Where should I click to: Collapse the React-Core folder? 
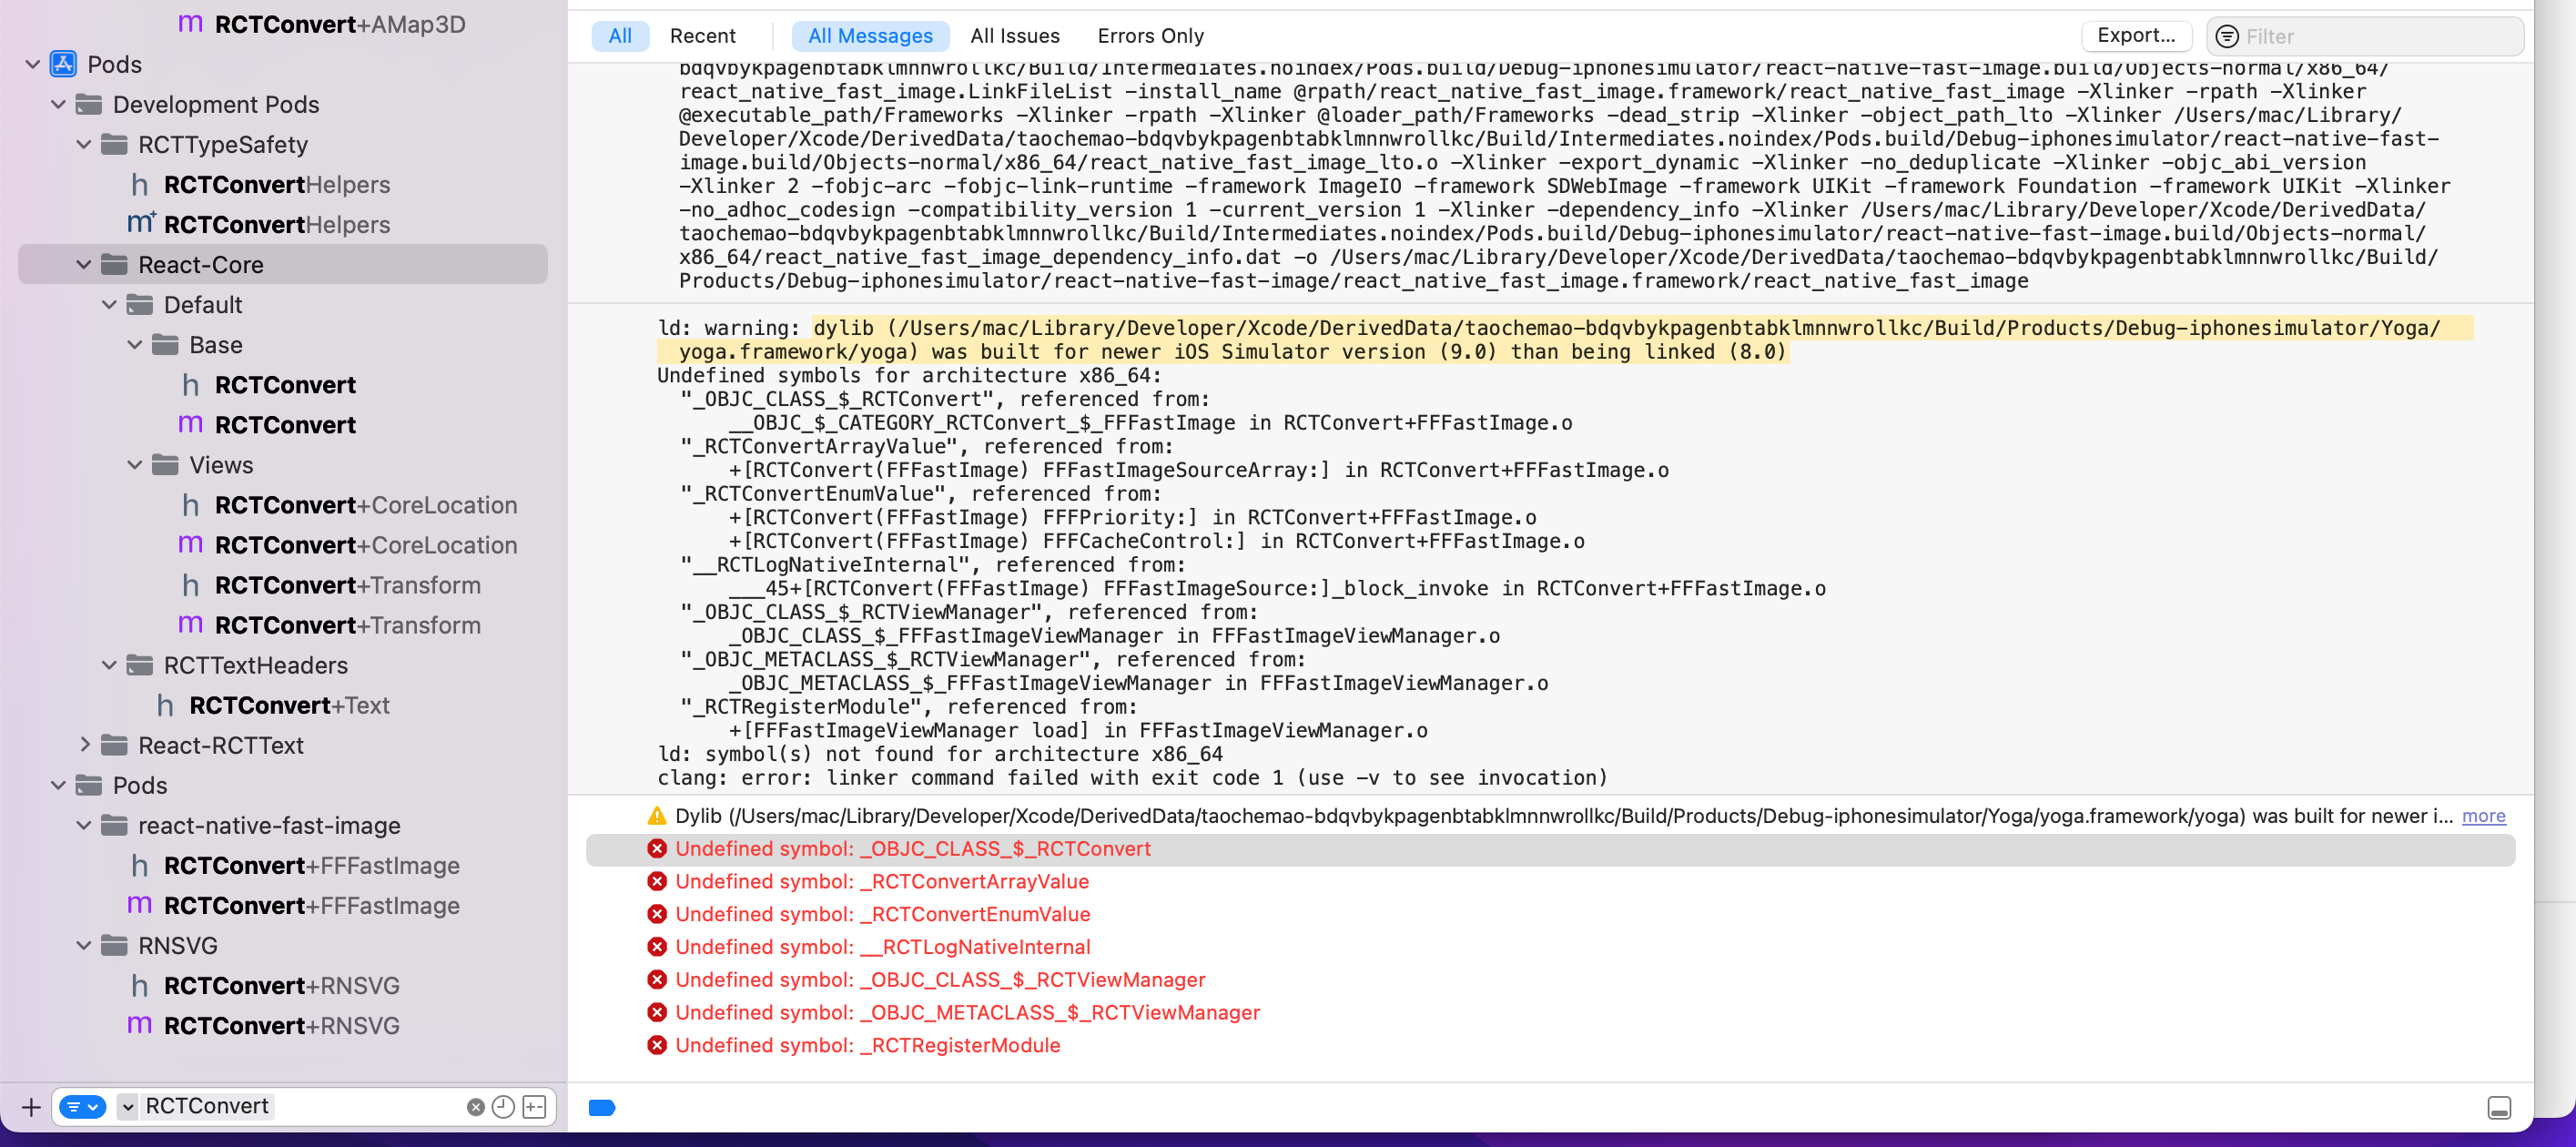click(84, 265)
